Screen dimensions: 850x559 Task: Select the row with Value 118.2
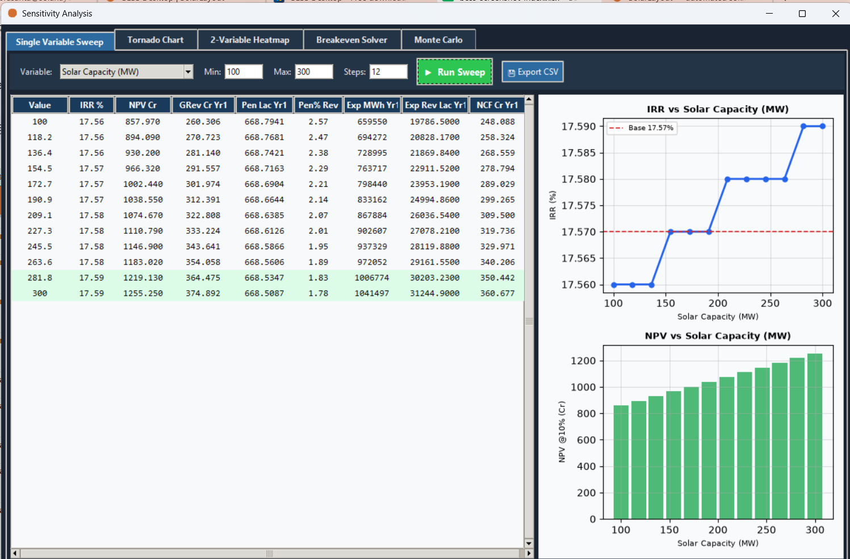(267, 137)
